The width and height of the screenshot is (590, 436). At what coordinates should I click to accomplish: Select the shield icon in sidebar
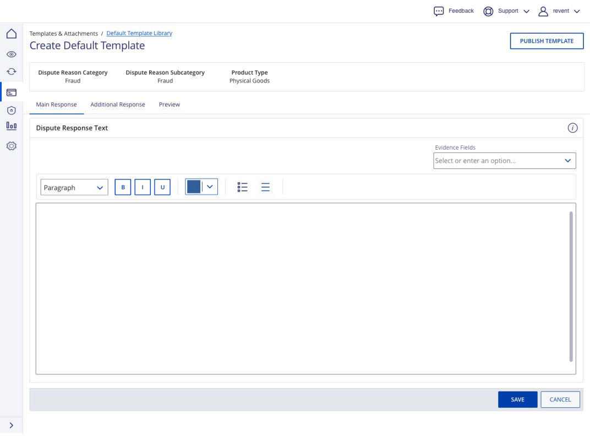tap(11, 110)
